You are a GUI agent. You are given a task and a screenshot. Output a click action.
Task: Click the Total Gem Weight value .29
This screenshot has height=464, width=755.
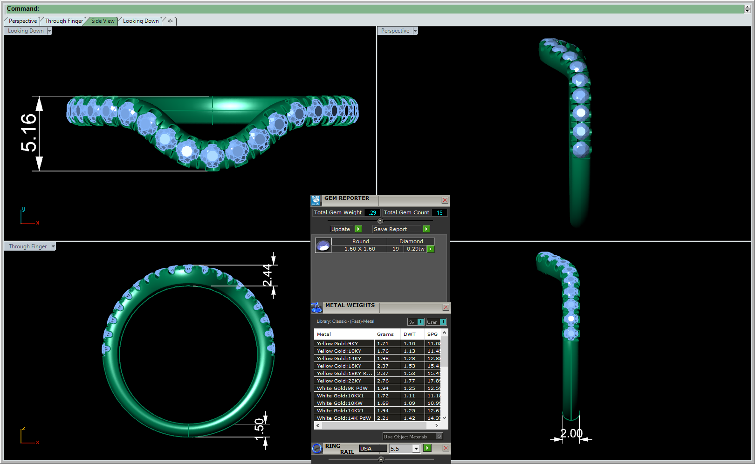(x=372, y=212)
